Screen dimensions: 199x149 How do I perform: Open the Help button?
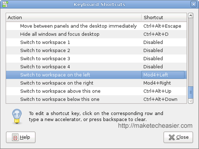click(21, 137)
